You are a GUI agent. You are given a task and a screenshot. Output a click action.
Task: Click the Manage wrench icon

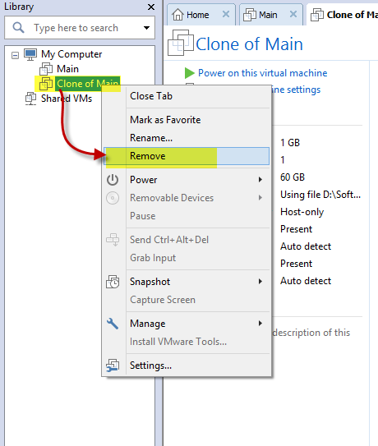tap(113, 324)
